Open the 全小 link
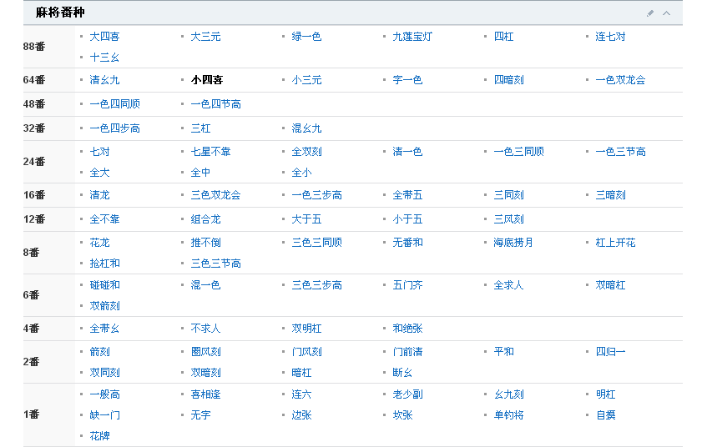Viewport: 707px width, 447px height. (x=301, y=172)
